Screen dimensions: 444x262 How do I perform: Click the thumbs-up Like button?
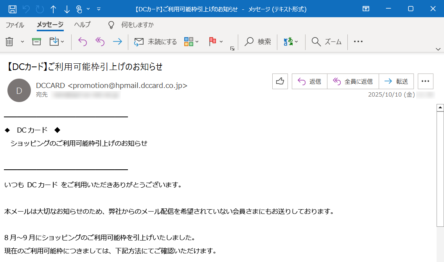coord(280,81)
